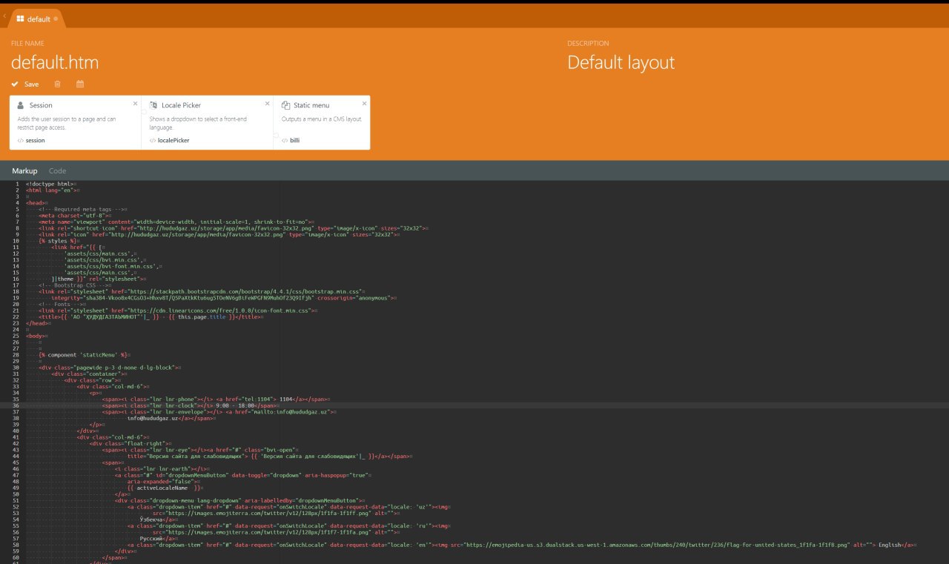Click the {% styles %} line

[x=59, y=241]
